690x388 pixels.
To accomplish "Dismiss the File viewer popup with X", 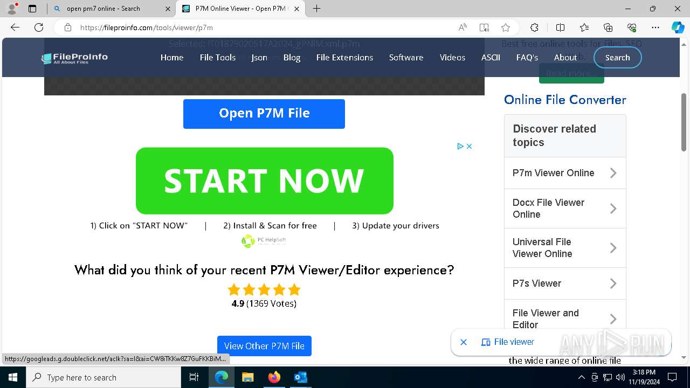I will tap(464, 342).
